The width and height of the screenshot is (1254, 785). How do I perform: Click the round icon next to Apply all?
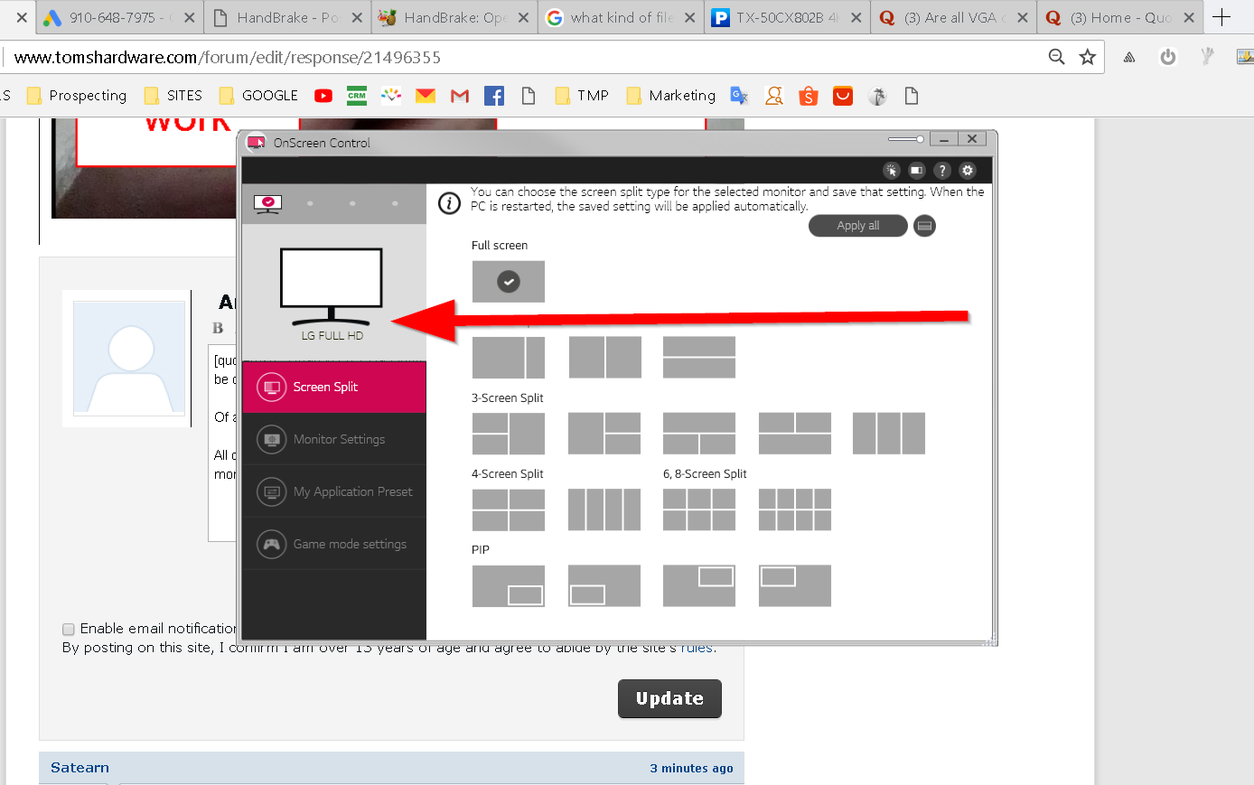(924, 226)
